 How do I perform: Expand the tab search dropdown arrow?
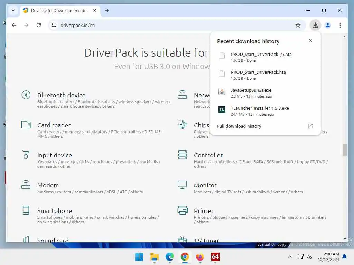point(13,11)
